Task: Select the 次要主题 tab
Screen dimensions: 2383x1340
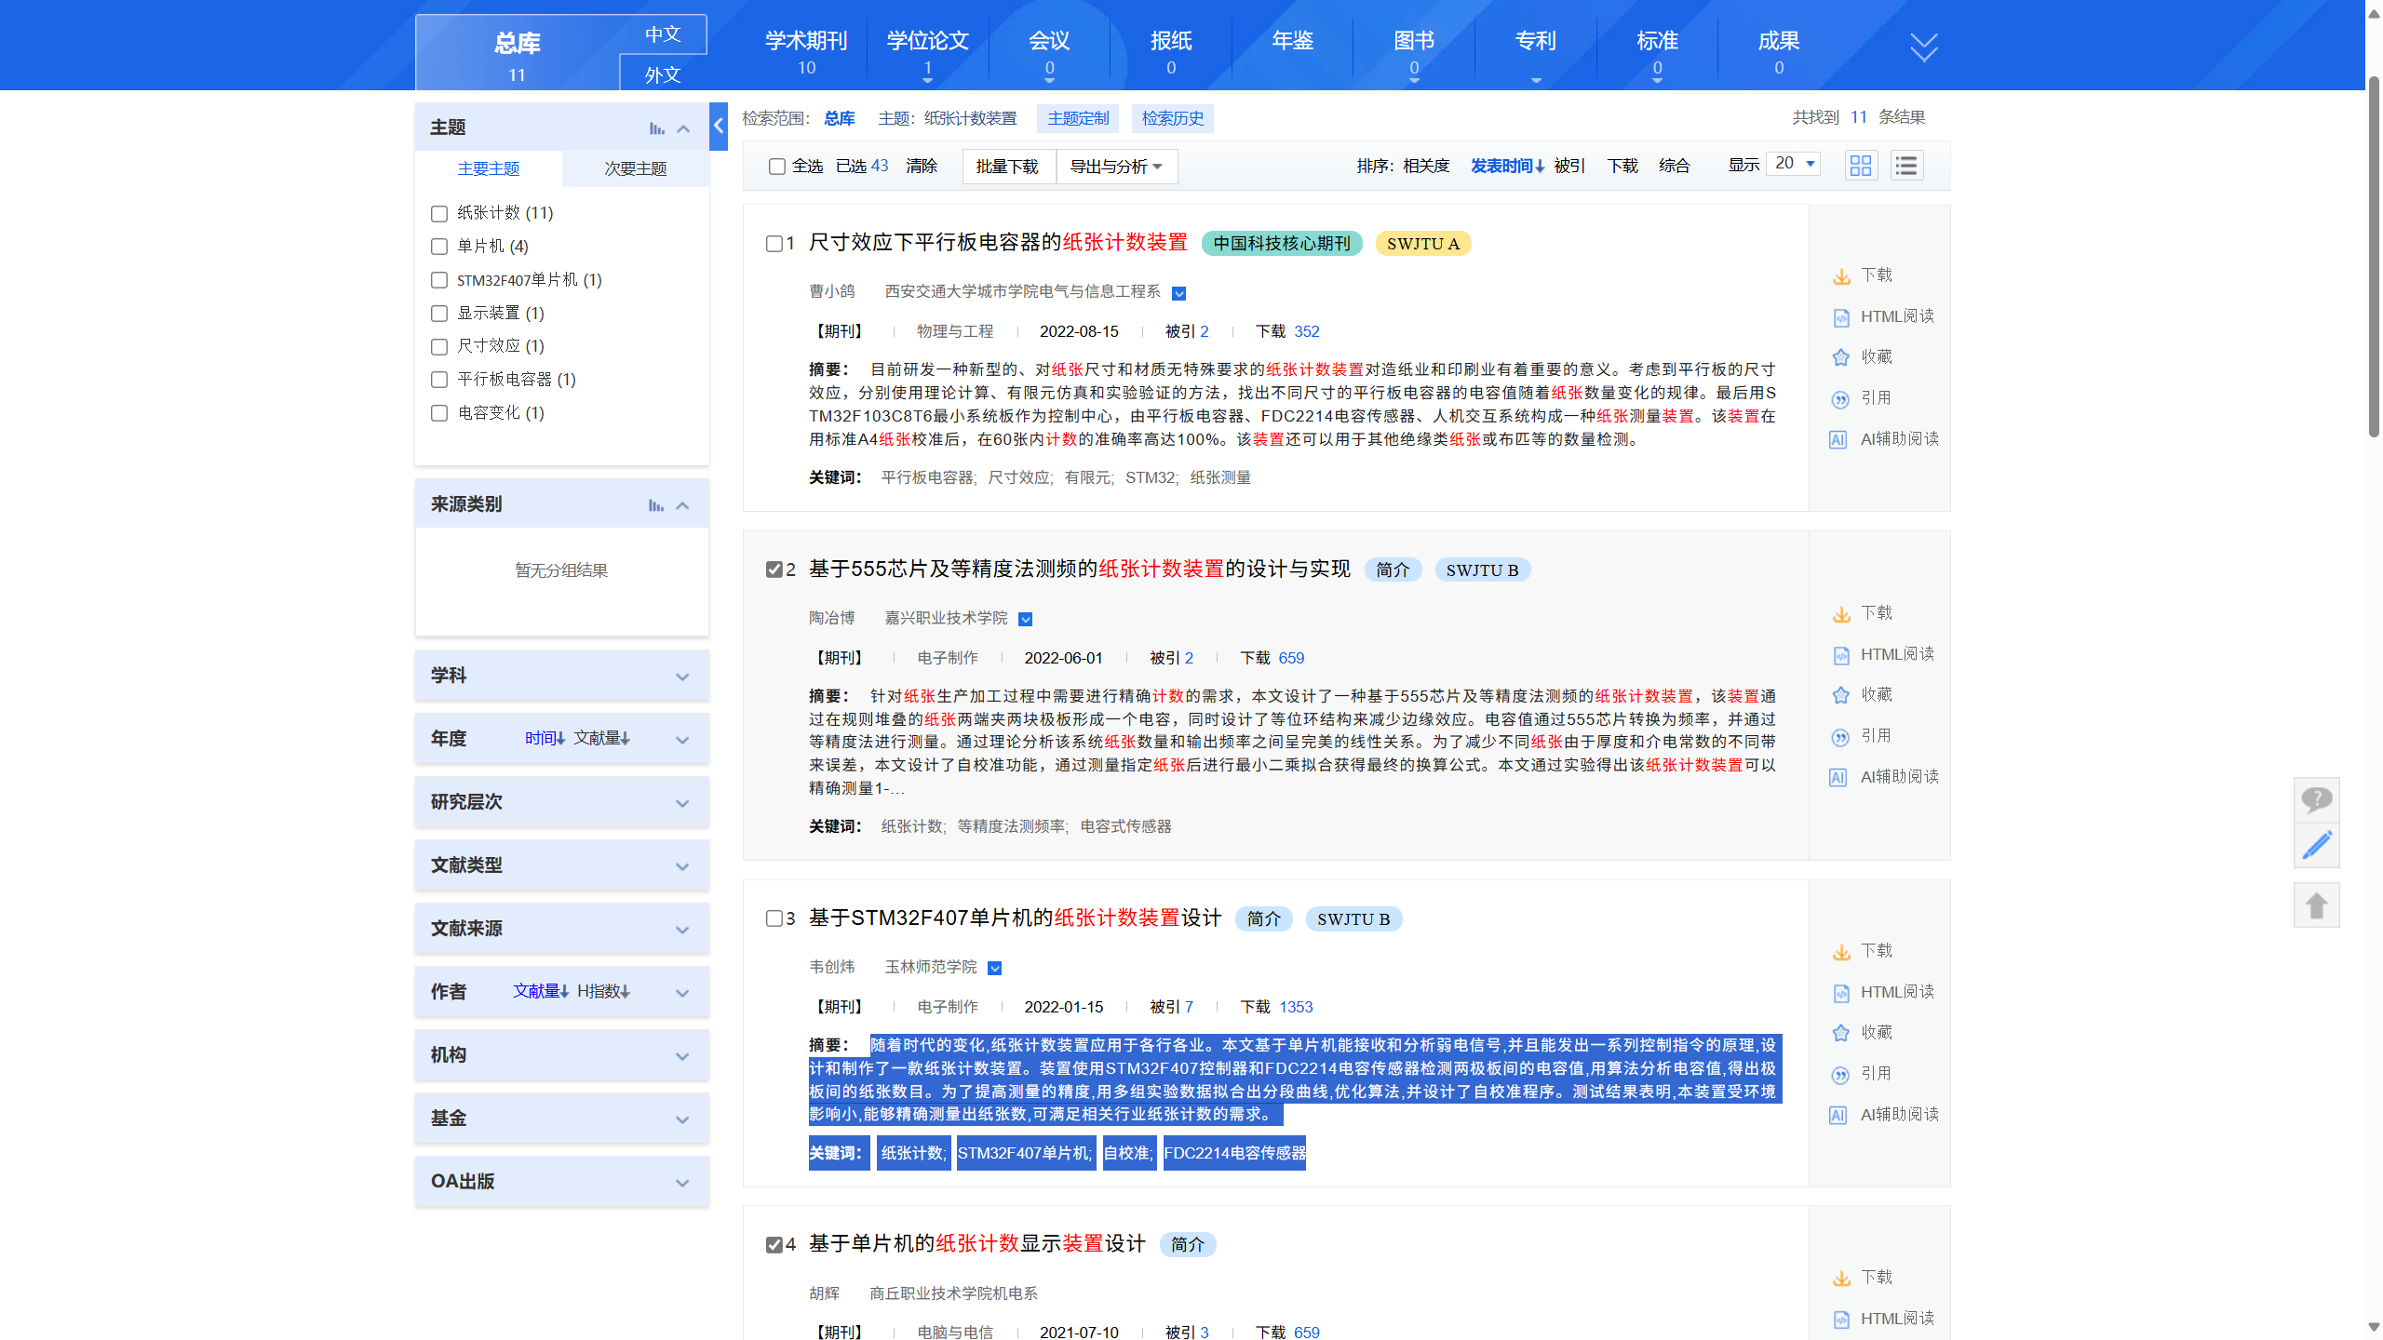Action: [636, 168]
